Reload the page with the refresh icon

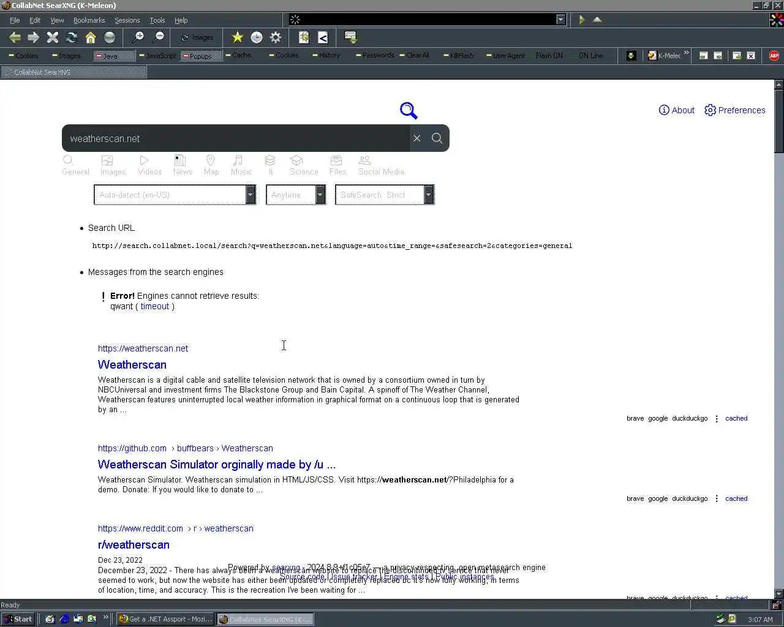72,37
